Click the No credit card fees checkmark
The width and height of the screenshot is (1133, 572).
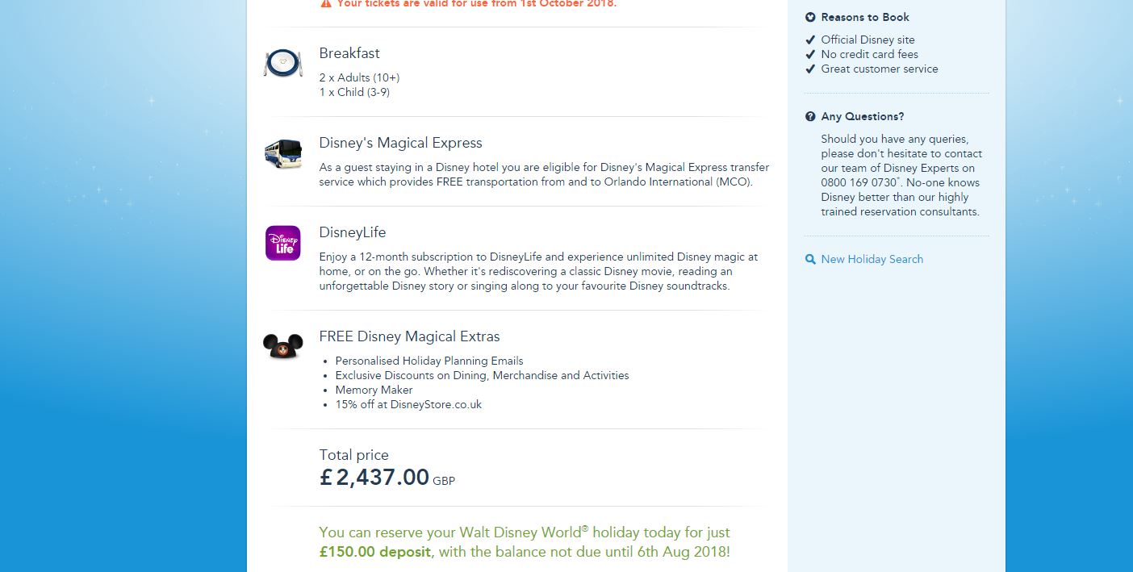[810, 54]
